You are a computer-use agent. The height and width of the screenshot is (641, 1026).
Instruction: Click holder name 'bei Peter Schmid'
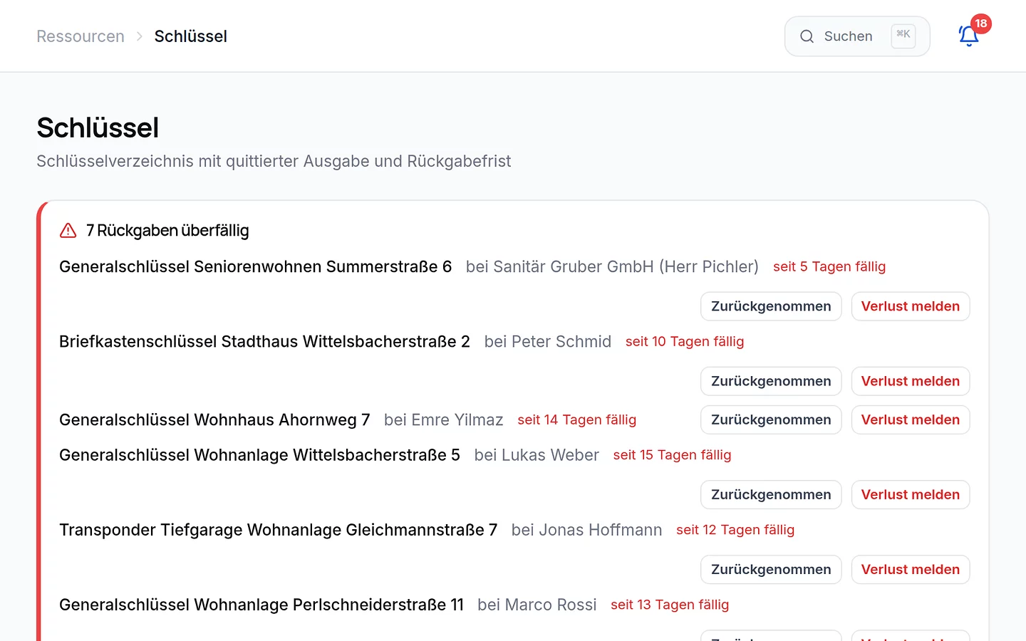pos(548,341)
